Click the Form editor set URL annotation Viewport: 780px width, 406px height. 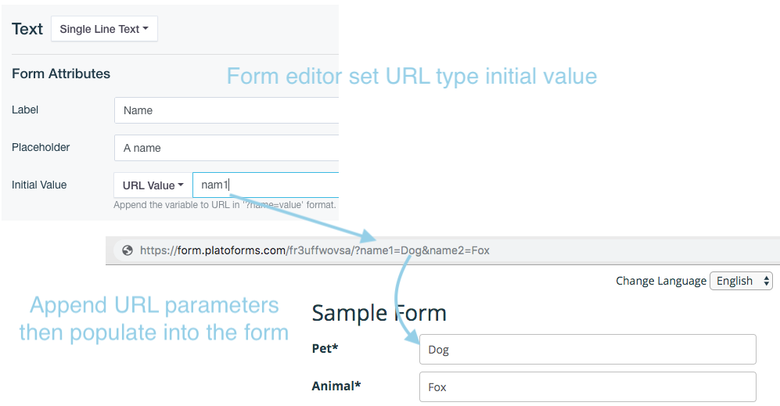(x=412, y=77)
